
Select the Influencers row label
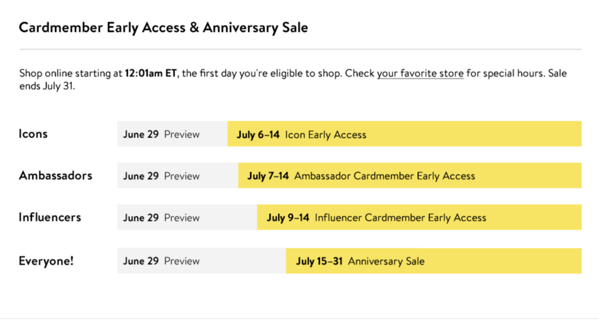(50, 217)
